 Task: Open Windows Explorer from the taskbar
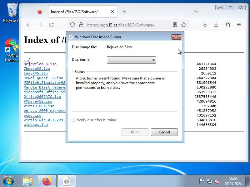click(28, 181)
